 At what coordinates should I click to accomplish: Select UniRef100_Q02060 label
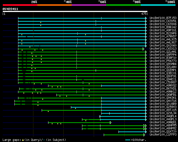point(163,46)
